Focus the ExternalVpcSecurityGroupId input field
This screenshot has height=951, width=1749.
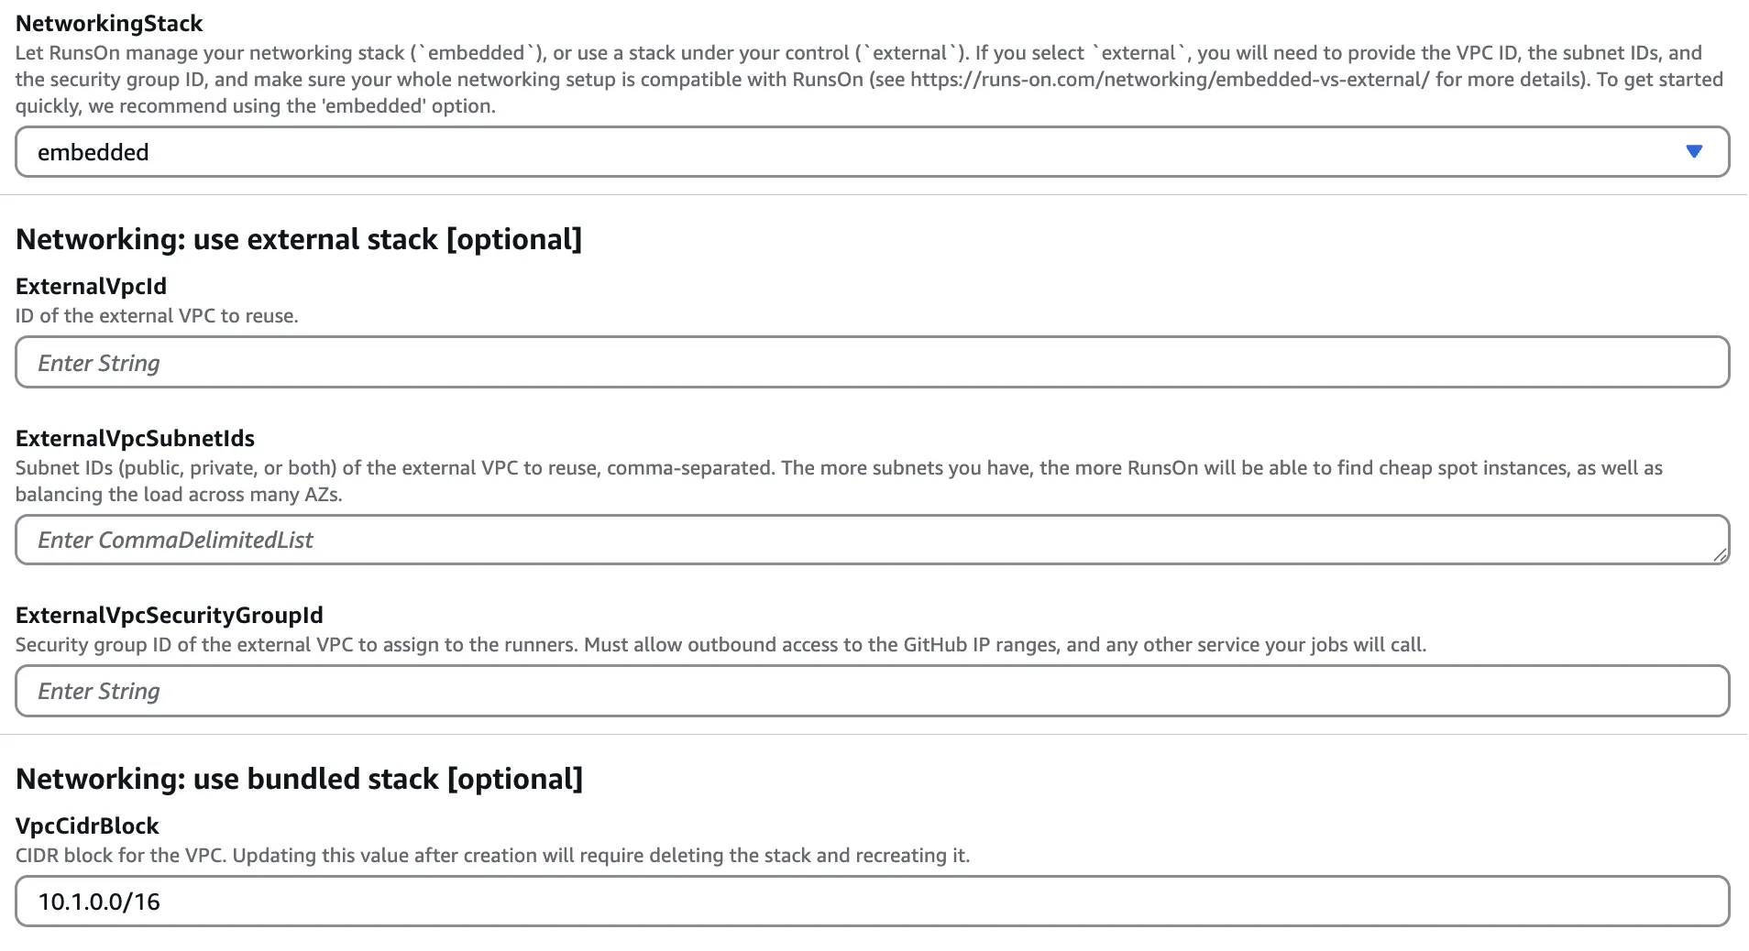(x=871, y=691)
